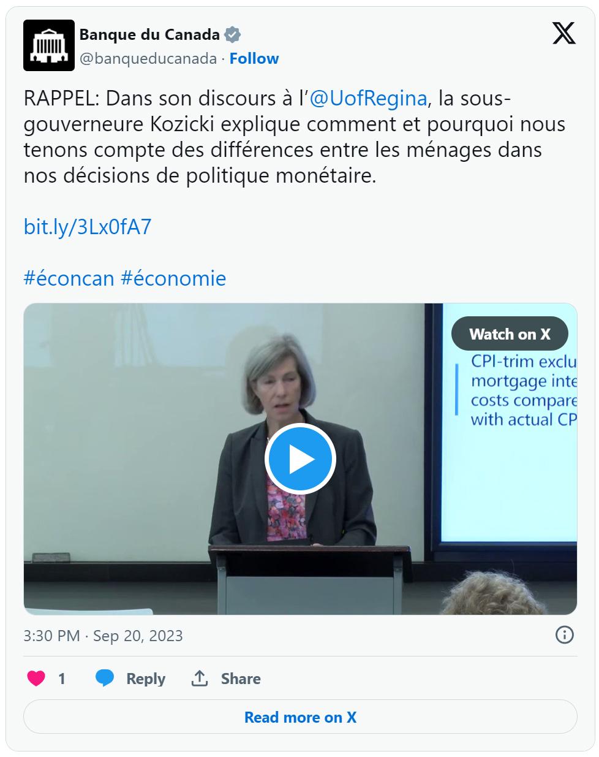Click the #éconcan hashtag
599x757 pixels.
pos(69,278)
